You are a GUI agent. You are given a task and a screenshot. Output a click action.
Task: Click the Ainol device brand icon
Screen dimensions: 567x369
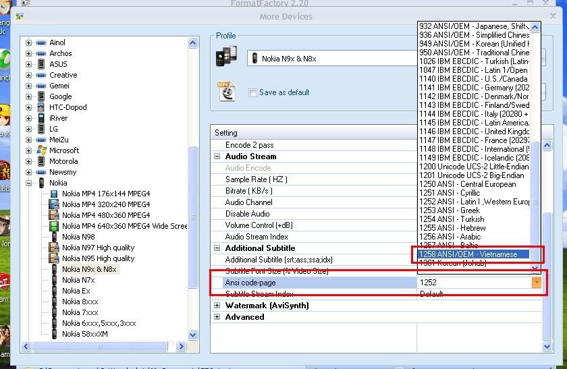tap(41, 42)
